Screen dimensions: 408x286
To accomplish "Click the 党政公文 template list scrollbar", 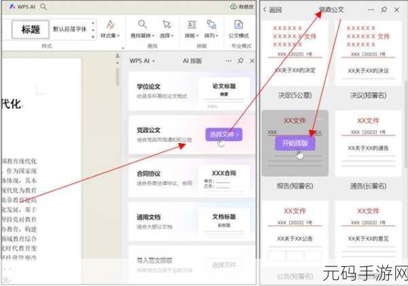I will (x=406, y=124).
